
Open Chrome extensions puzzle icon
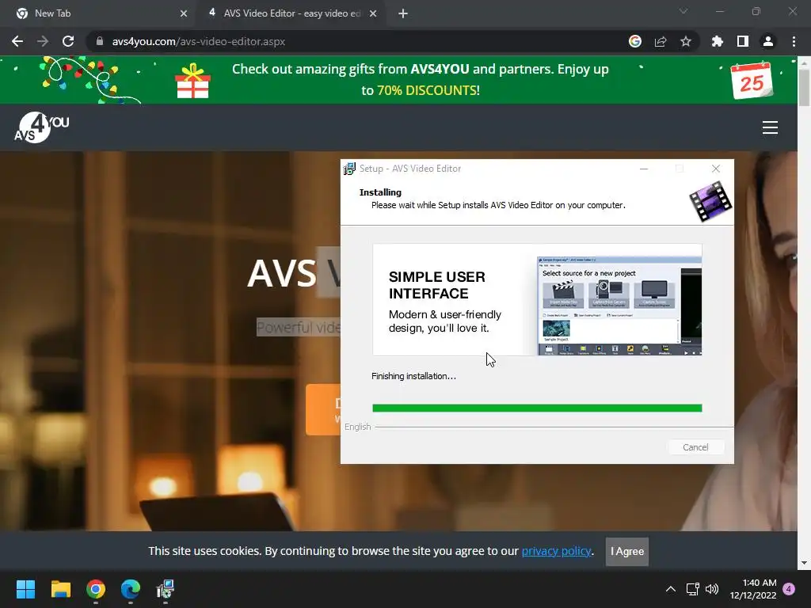[x=717, y=41]
